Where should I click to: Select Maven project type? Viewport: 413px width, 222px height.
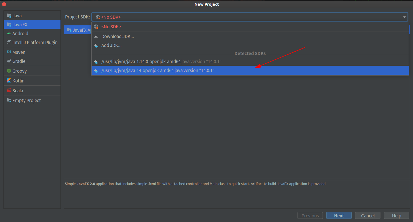[32, 52]
